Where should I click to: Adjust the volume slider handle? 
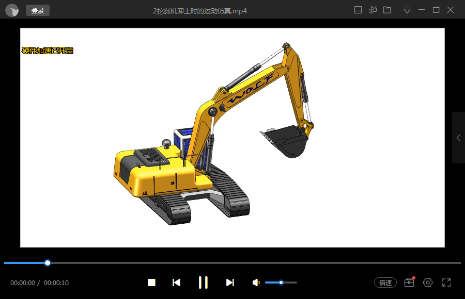click(x=281, y=283)
